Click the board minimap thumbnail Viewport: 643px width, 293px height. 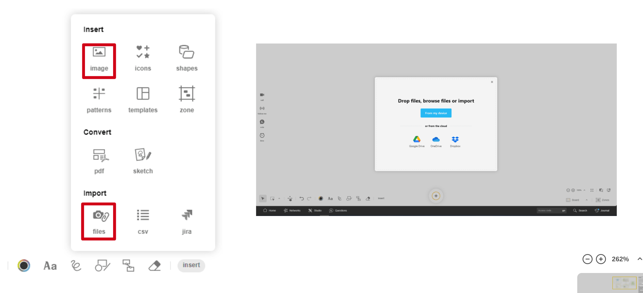624,283
